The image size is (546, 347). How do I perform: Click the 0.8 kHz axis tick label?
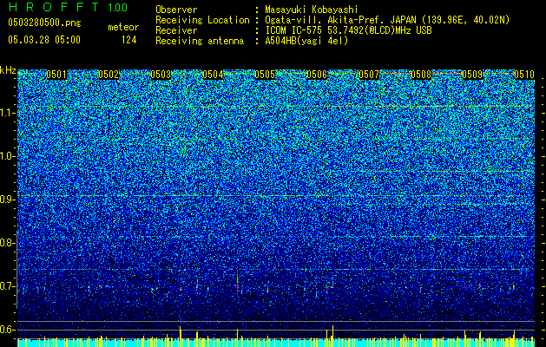(8, 243)
